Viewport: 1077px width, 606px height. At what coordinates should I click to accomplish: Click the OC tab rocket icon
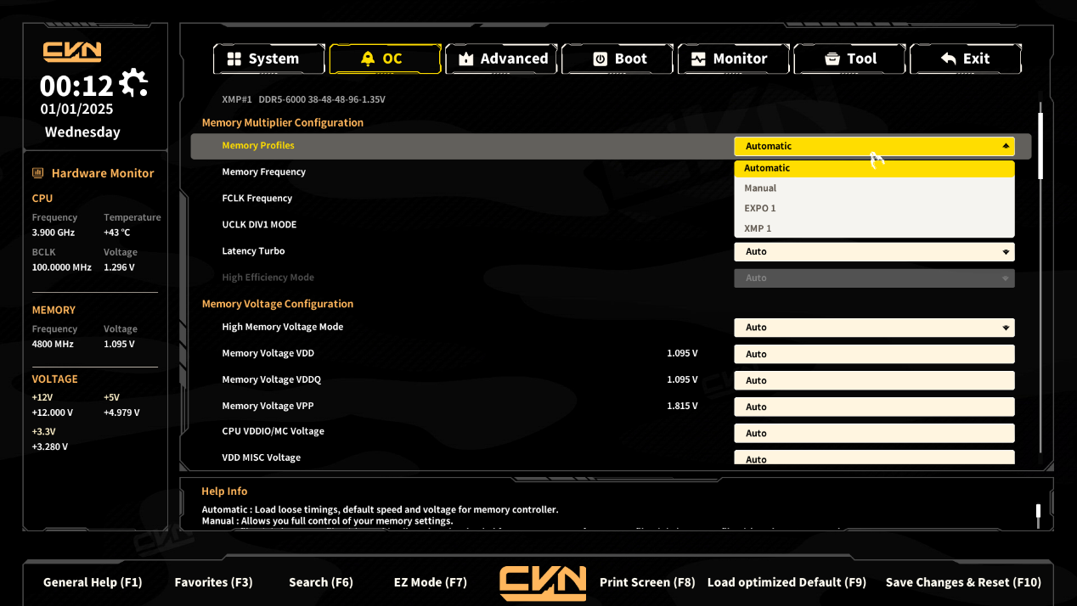coord(367,59)
